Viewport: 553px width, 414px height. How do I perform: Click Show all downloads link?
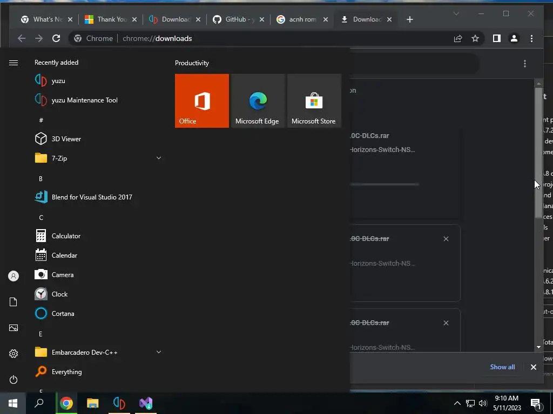(502, 367)
